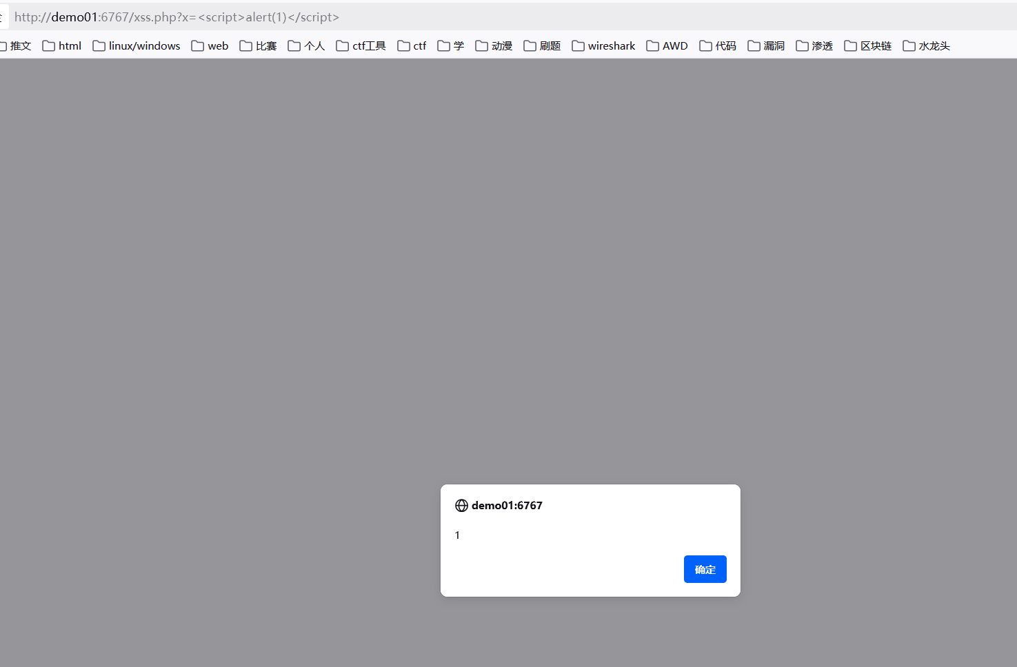Image resolution: width=1017 pixels, height=667 pixels.
Task: Open the 刷题 bookmark folder
Action: [x=543, y=46]
